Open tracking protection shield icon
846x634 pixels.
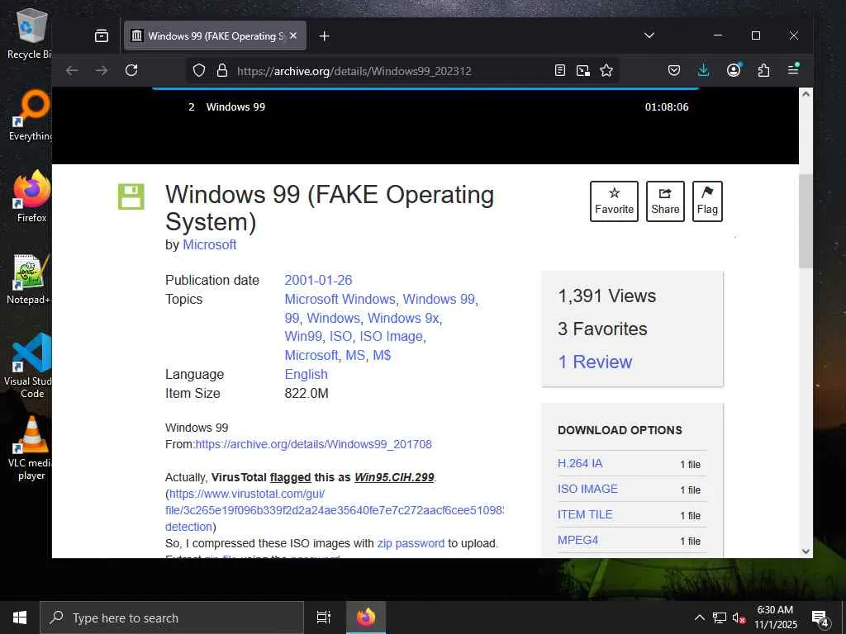199,71
